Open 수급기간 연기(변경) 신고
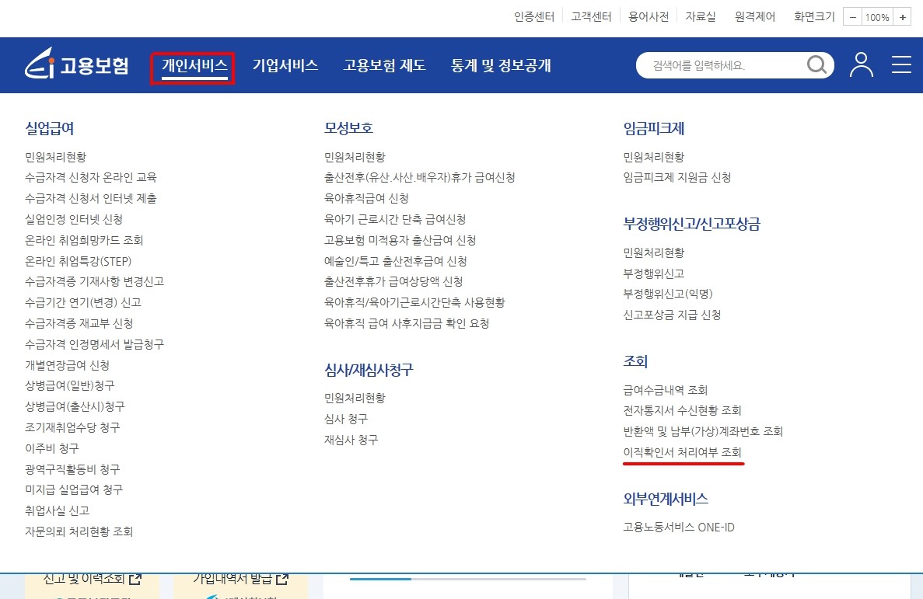This screenshot has height=599, width=923. click(83, 302)
